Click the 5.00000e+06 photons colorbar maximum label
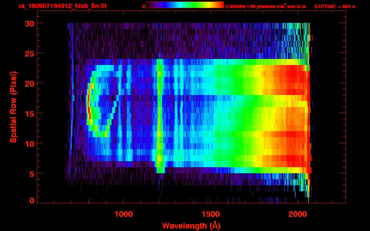The image size is (370, 231). [266, 6]
